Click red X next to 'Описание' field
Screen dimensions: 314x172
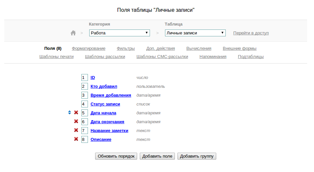[76, 139]
